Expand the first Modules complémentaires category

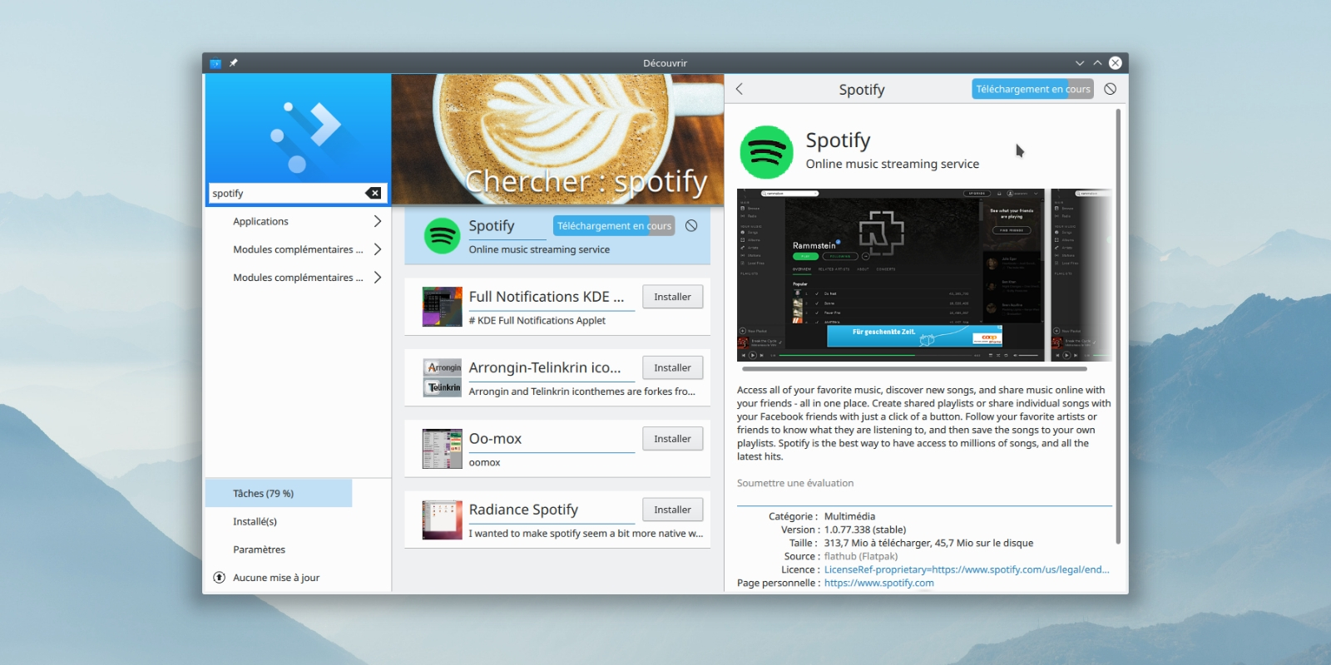point(377,249)
